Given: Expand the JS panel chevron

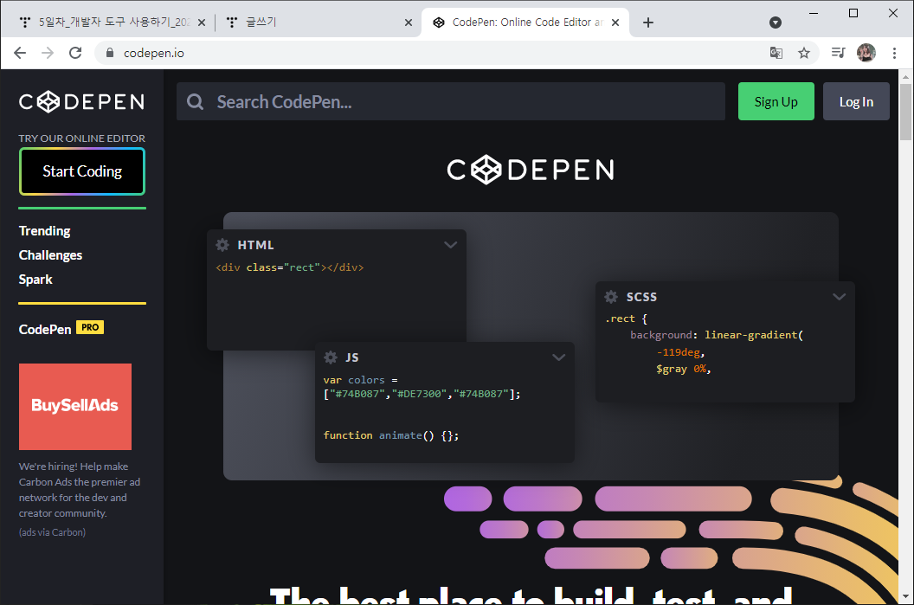Looking at the screenshot, I should click(x=558, y=357).
